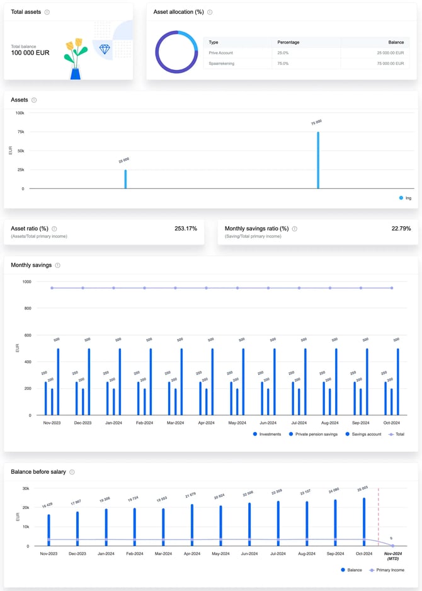Screen dimensions: 422x591
Task: Click the donut chart in Asset allocation
Action: (x=177, y=52)
